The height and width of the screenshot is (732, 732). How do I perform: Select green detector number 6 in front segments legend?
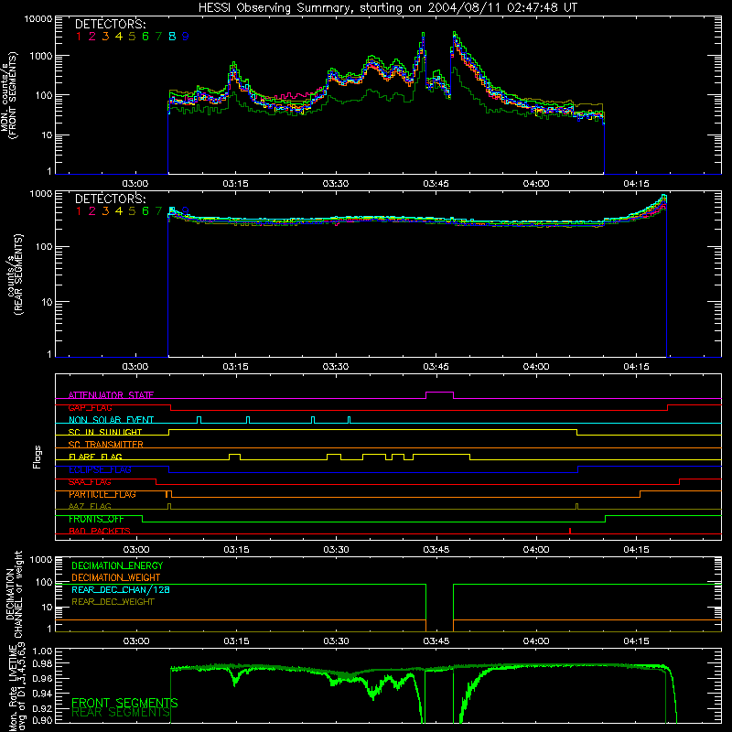point(145,37)
